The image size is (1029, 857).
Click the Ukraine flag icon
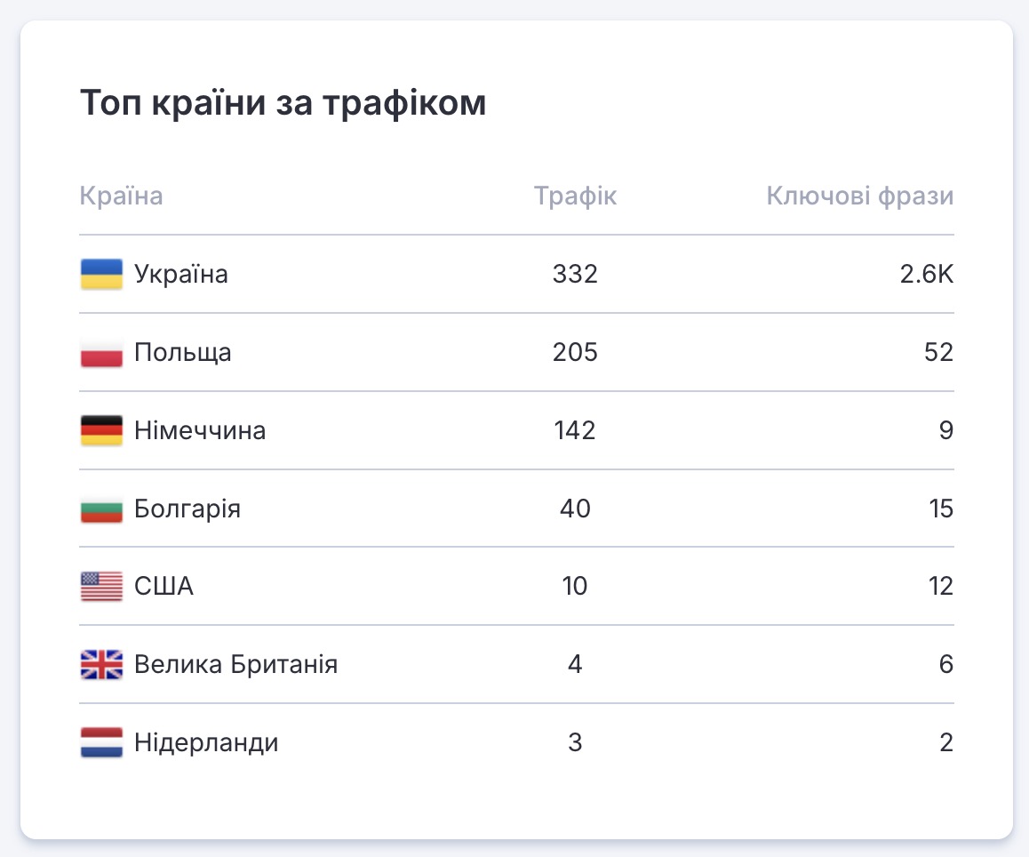(101, 274)
